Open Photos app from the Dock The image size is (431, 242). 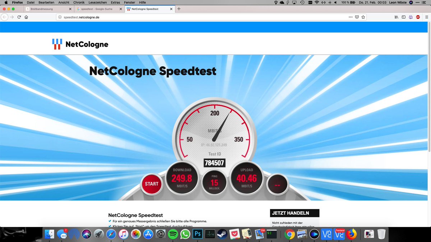point(136,234)
